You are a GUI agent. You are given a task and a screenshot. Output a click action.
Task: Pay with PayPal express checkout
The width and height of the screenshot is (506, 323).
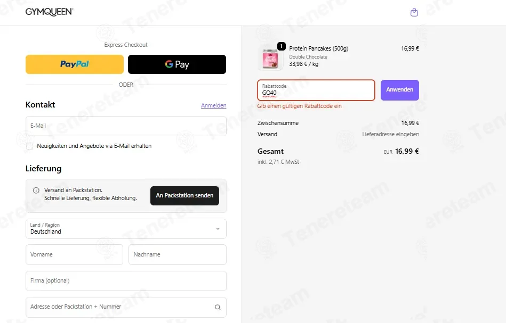click(x=75, y=64)
